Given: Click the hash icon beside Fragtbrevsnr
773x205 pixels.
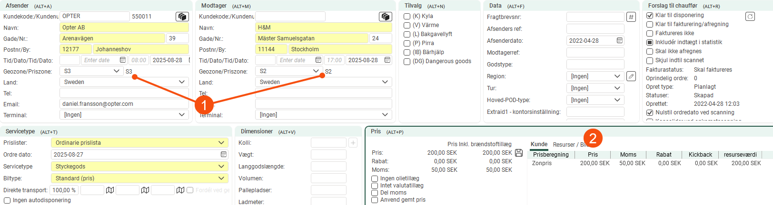Looking at the screenshot, I should [631, 17].
